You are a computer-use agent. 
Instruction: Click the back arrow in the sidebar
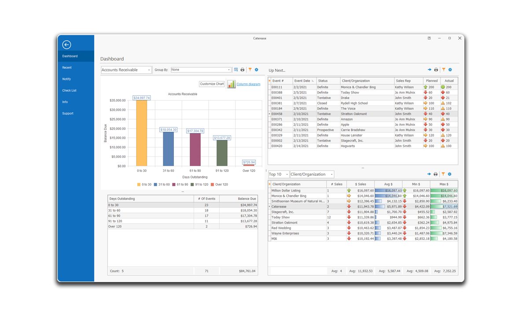(66, 44)
